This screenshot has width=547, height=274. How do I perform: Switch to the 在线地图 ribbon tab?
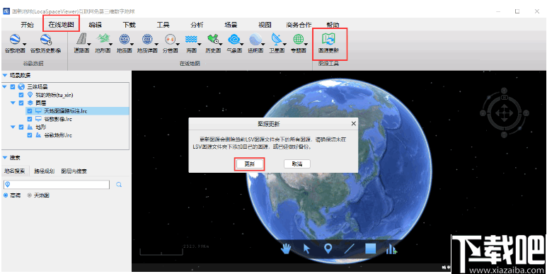[x=61, y=25]
